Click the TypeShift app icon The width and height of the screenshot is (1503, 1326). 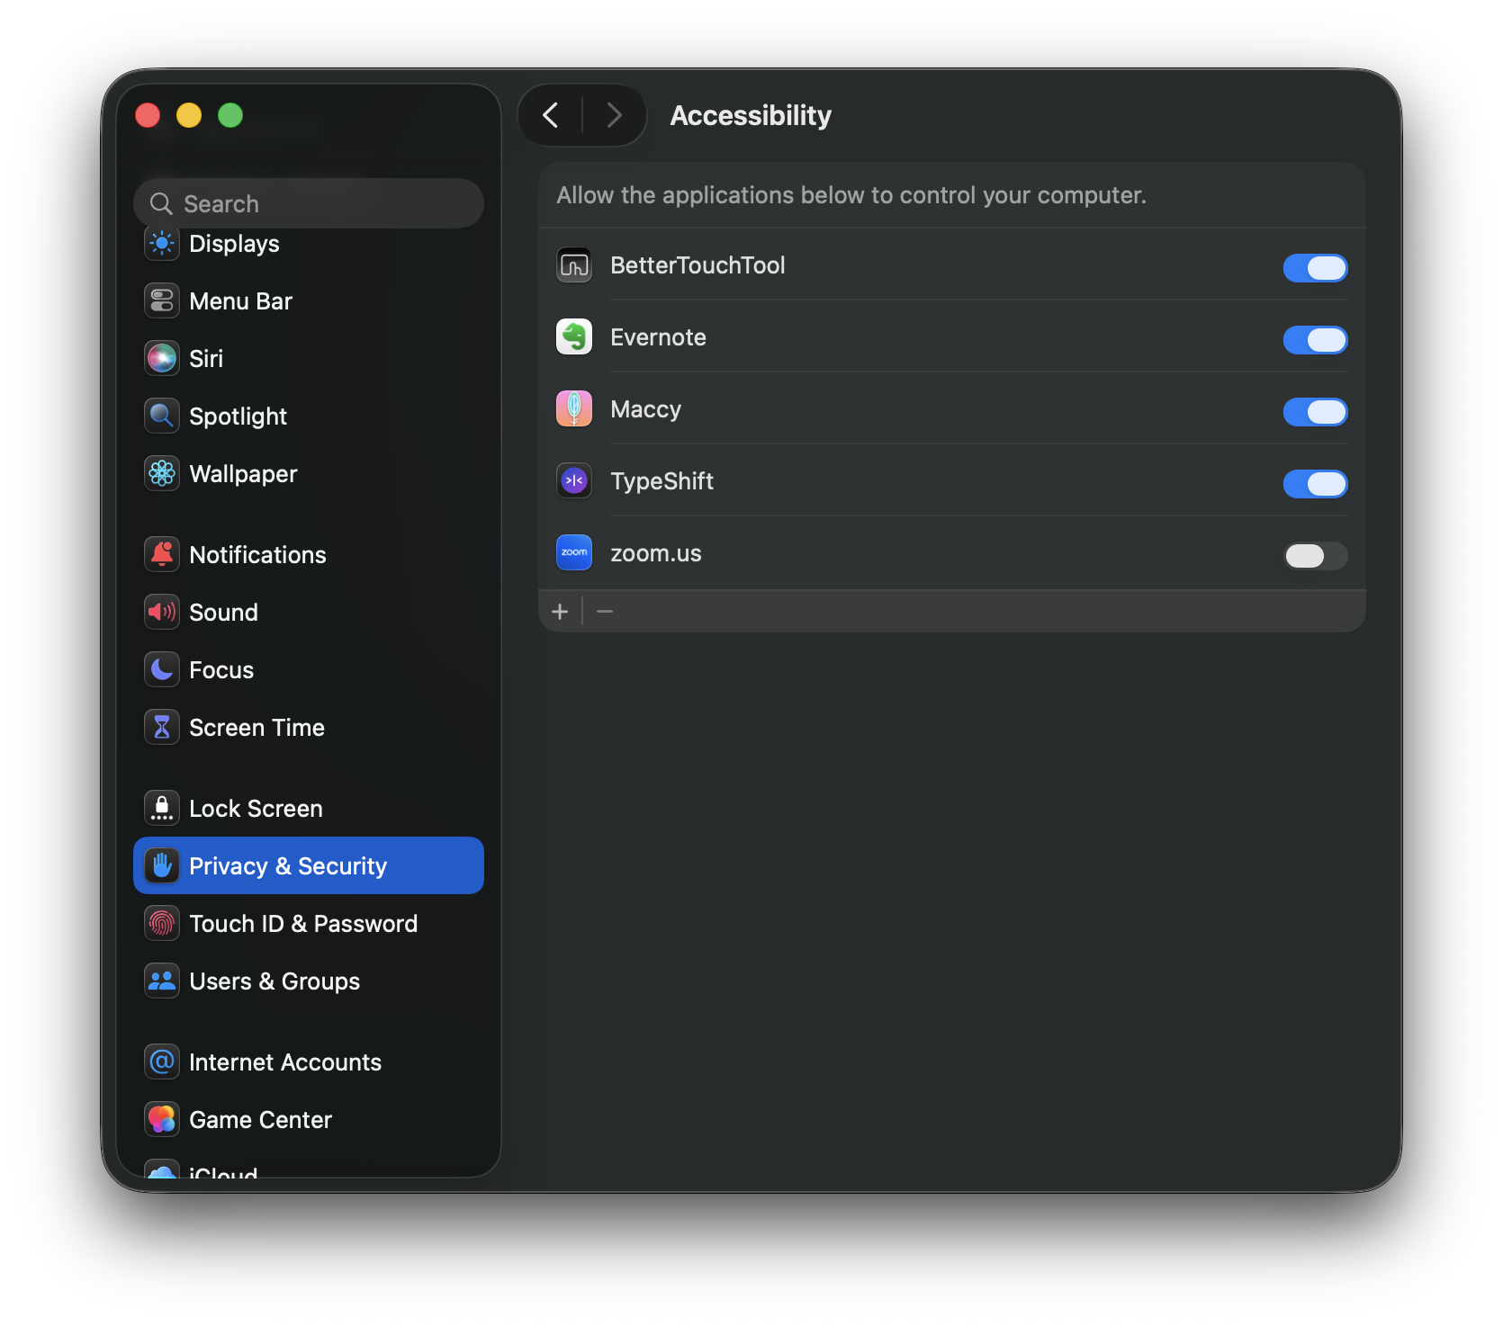[574, 481]
